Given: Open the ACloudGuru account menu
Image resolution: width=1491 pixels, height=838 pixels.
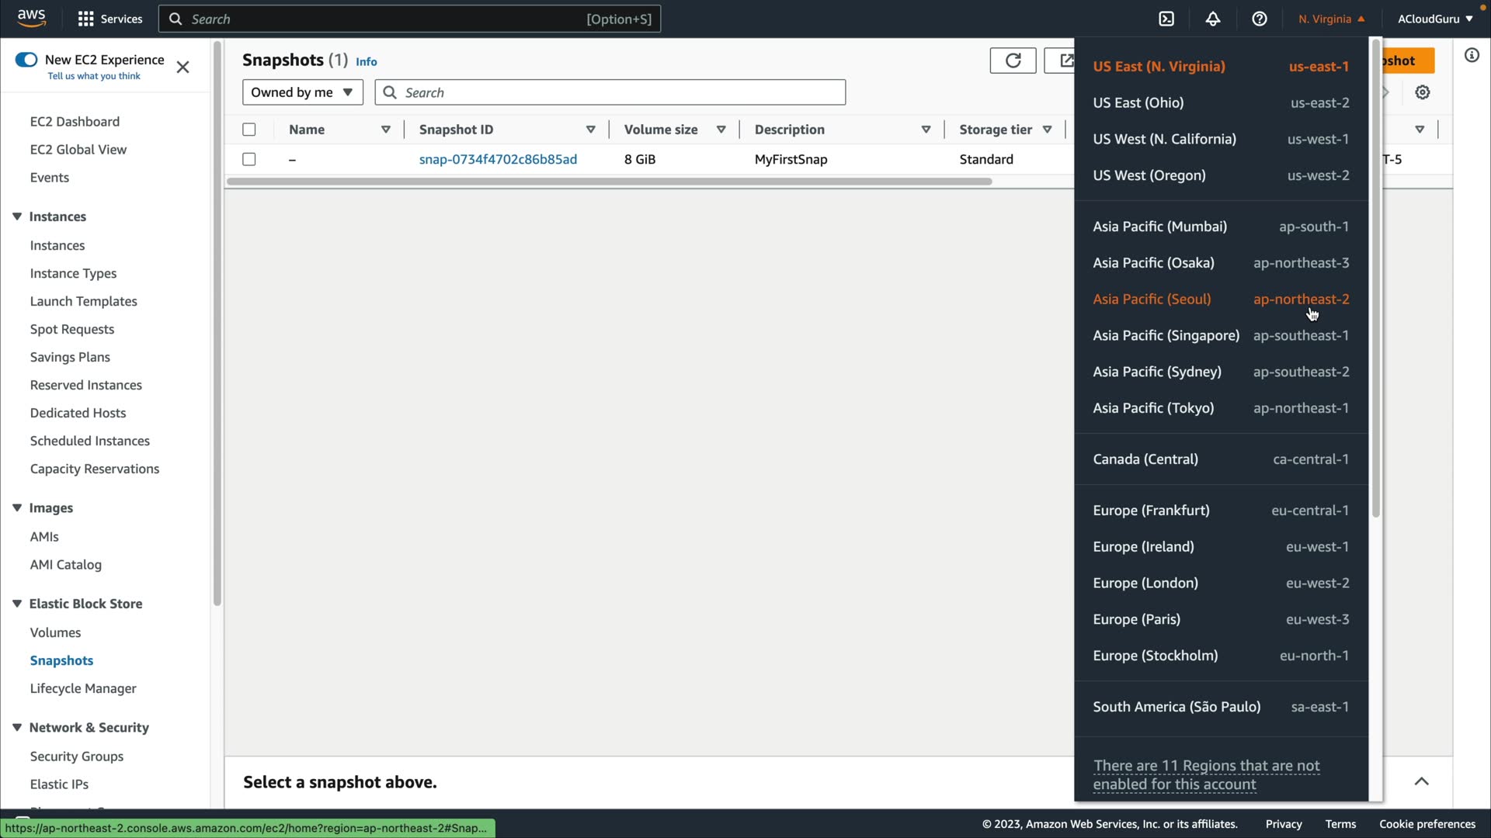Looking at the screenshot, I should tap(1434, 19).
